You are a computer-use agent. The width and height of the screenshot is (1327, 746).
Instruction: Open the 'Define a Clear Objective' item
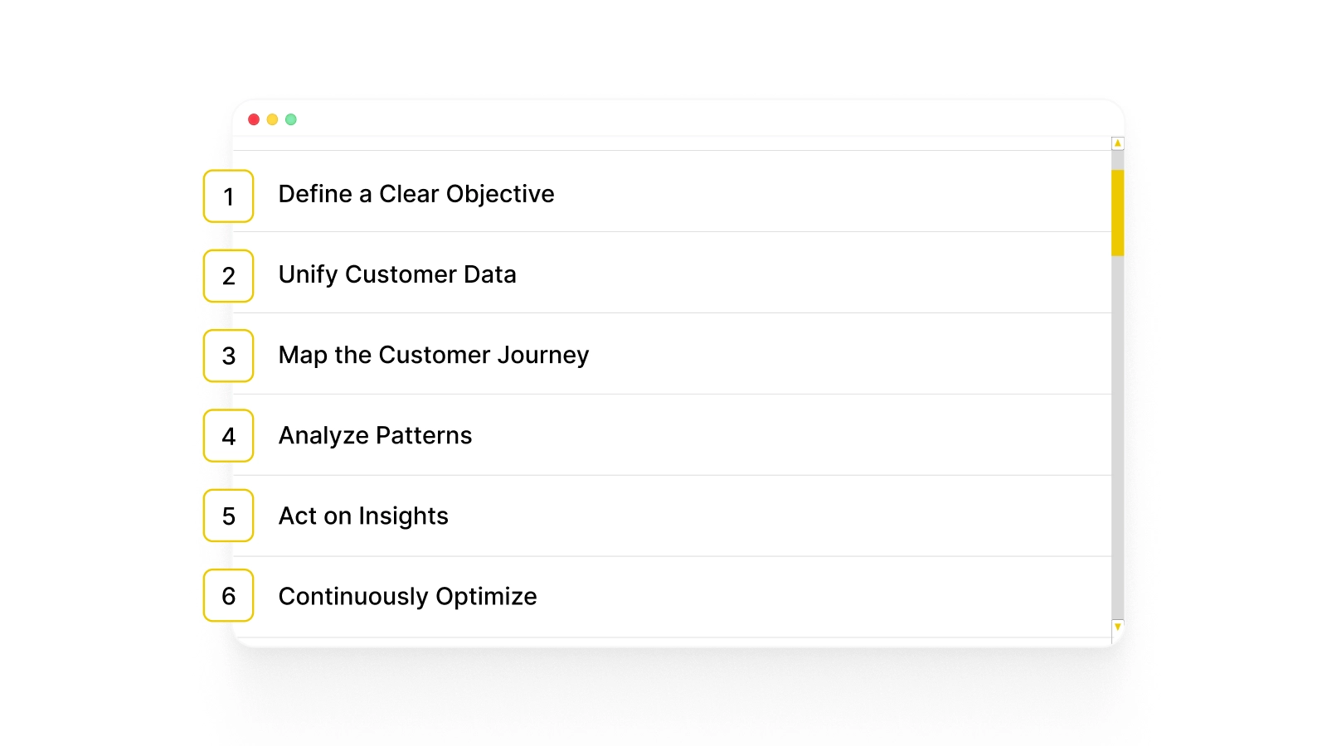click(x=416, y=194)
